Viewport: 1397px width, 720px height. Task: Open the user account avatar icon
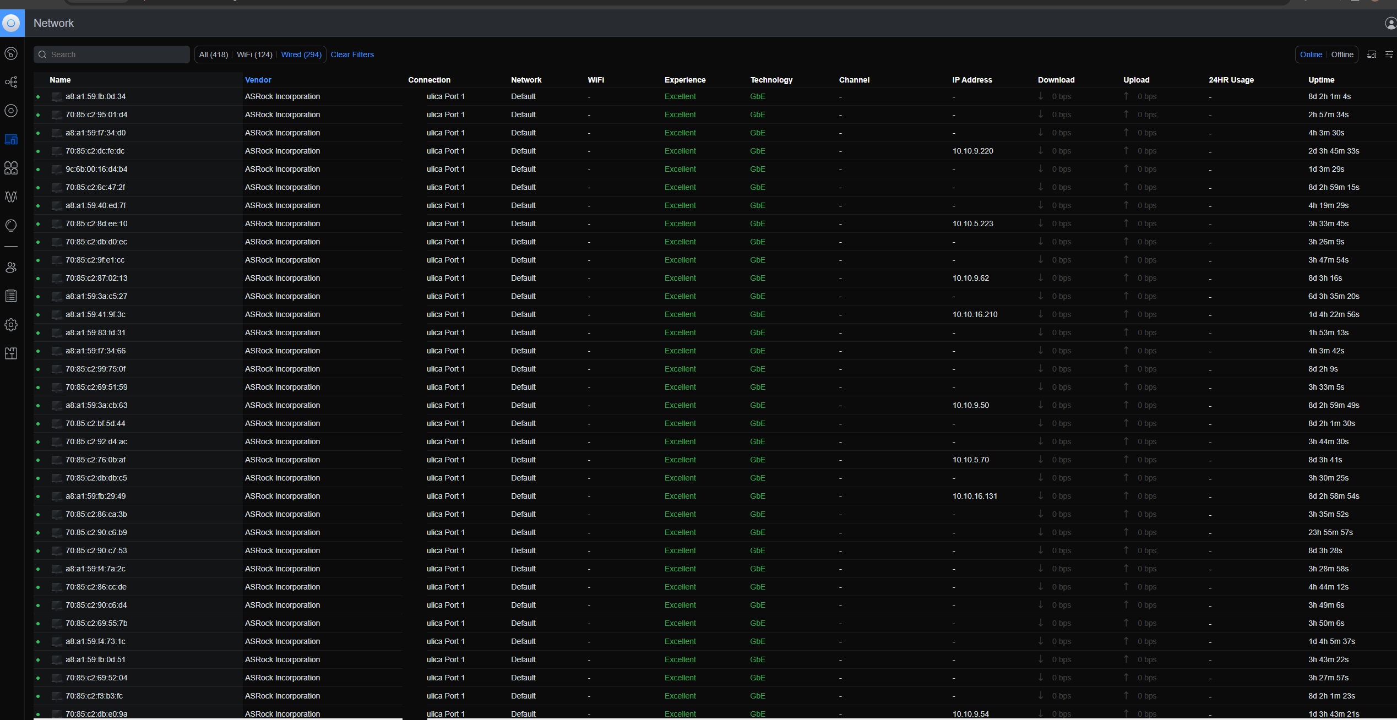(1390, 23)
